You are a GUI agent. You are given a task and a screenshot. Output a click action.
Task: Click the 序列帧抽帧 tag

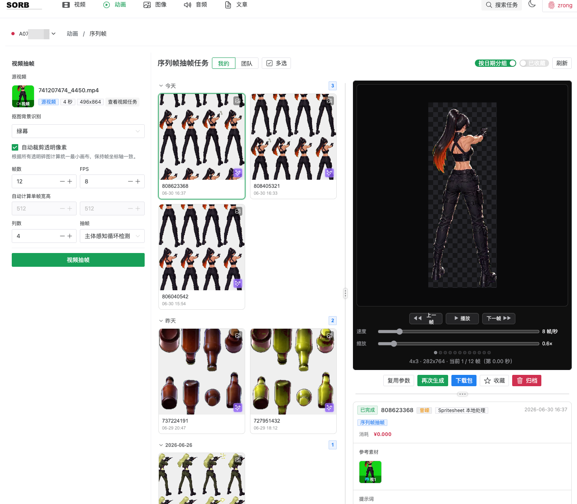(372, 423)
